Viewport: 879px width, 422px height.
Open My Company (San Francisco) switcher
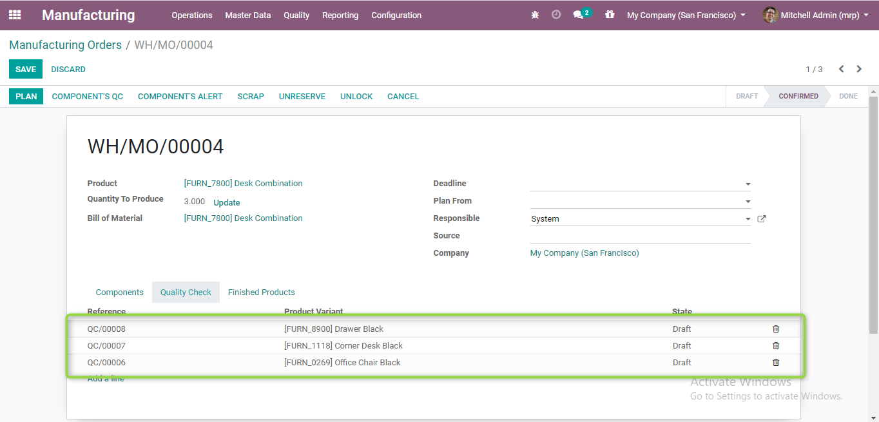pos(686,15)
